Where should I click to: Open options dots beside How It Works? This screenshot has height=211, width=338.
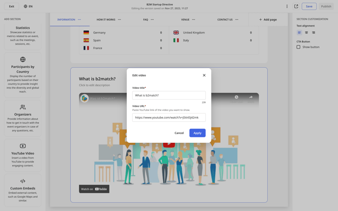(119, 20)
